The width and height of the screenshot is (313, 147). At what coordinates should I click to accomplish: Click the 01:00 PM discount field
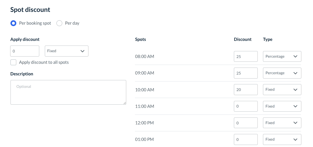246,139
